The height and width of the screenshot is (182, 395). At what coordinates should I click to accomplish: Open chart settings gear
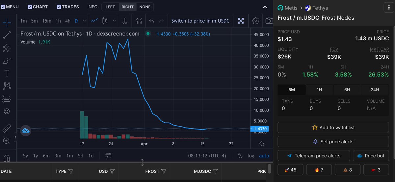255,21
